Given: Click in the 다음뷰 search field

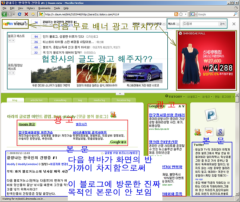Looking at the screenshot, I should point(201,24).
